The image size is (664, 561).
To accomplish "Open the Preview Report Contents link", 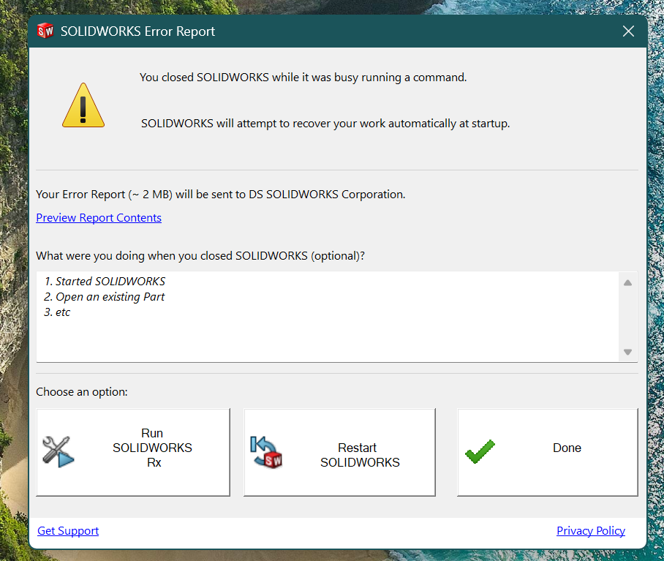I will point(99,218).
